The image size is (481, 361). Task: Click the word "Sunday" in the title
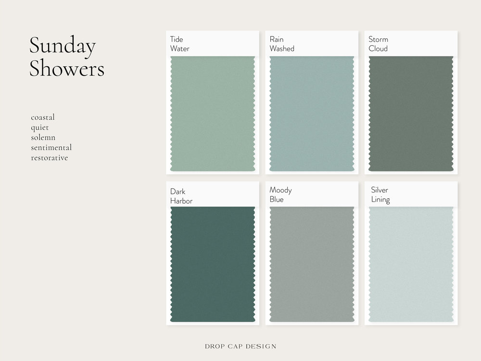point(63,46)
